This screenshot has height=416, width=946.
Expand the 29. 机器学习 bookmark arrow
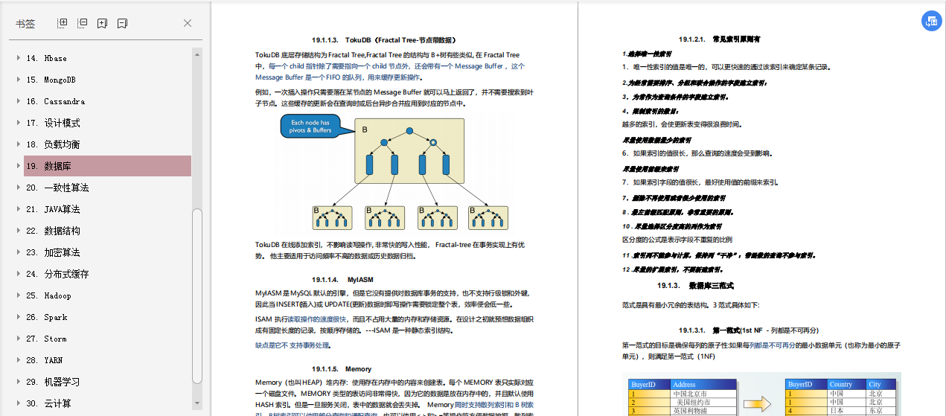[x=19, y=382]
